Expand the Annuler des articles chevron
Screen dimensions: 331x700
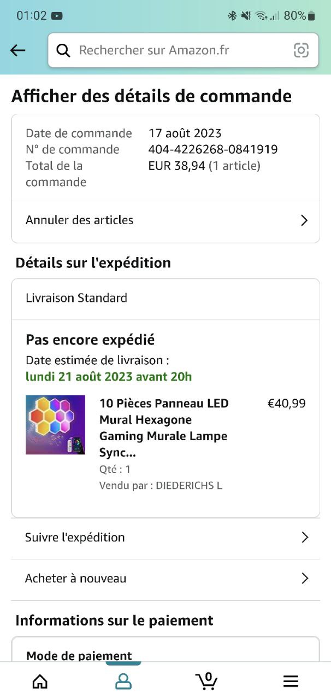click(x=304, y=220)
